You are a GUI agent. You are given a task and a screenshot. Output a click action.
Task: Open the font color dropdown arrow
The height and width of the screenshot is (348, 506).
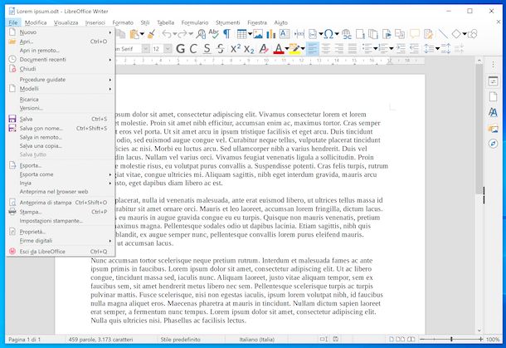click(286, 49)
